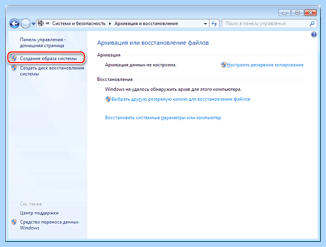The image size is (326, 247).
Task: Open 'Центр поддержки' link
Action: coord(39,213)
